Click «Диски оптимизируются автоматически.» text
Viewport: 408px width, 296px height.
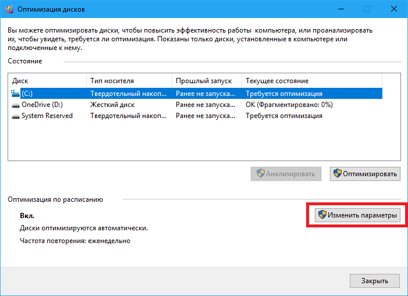tap(84, 228)
